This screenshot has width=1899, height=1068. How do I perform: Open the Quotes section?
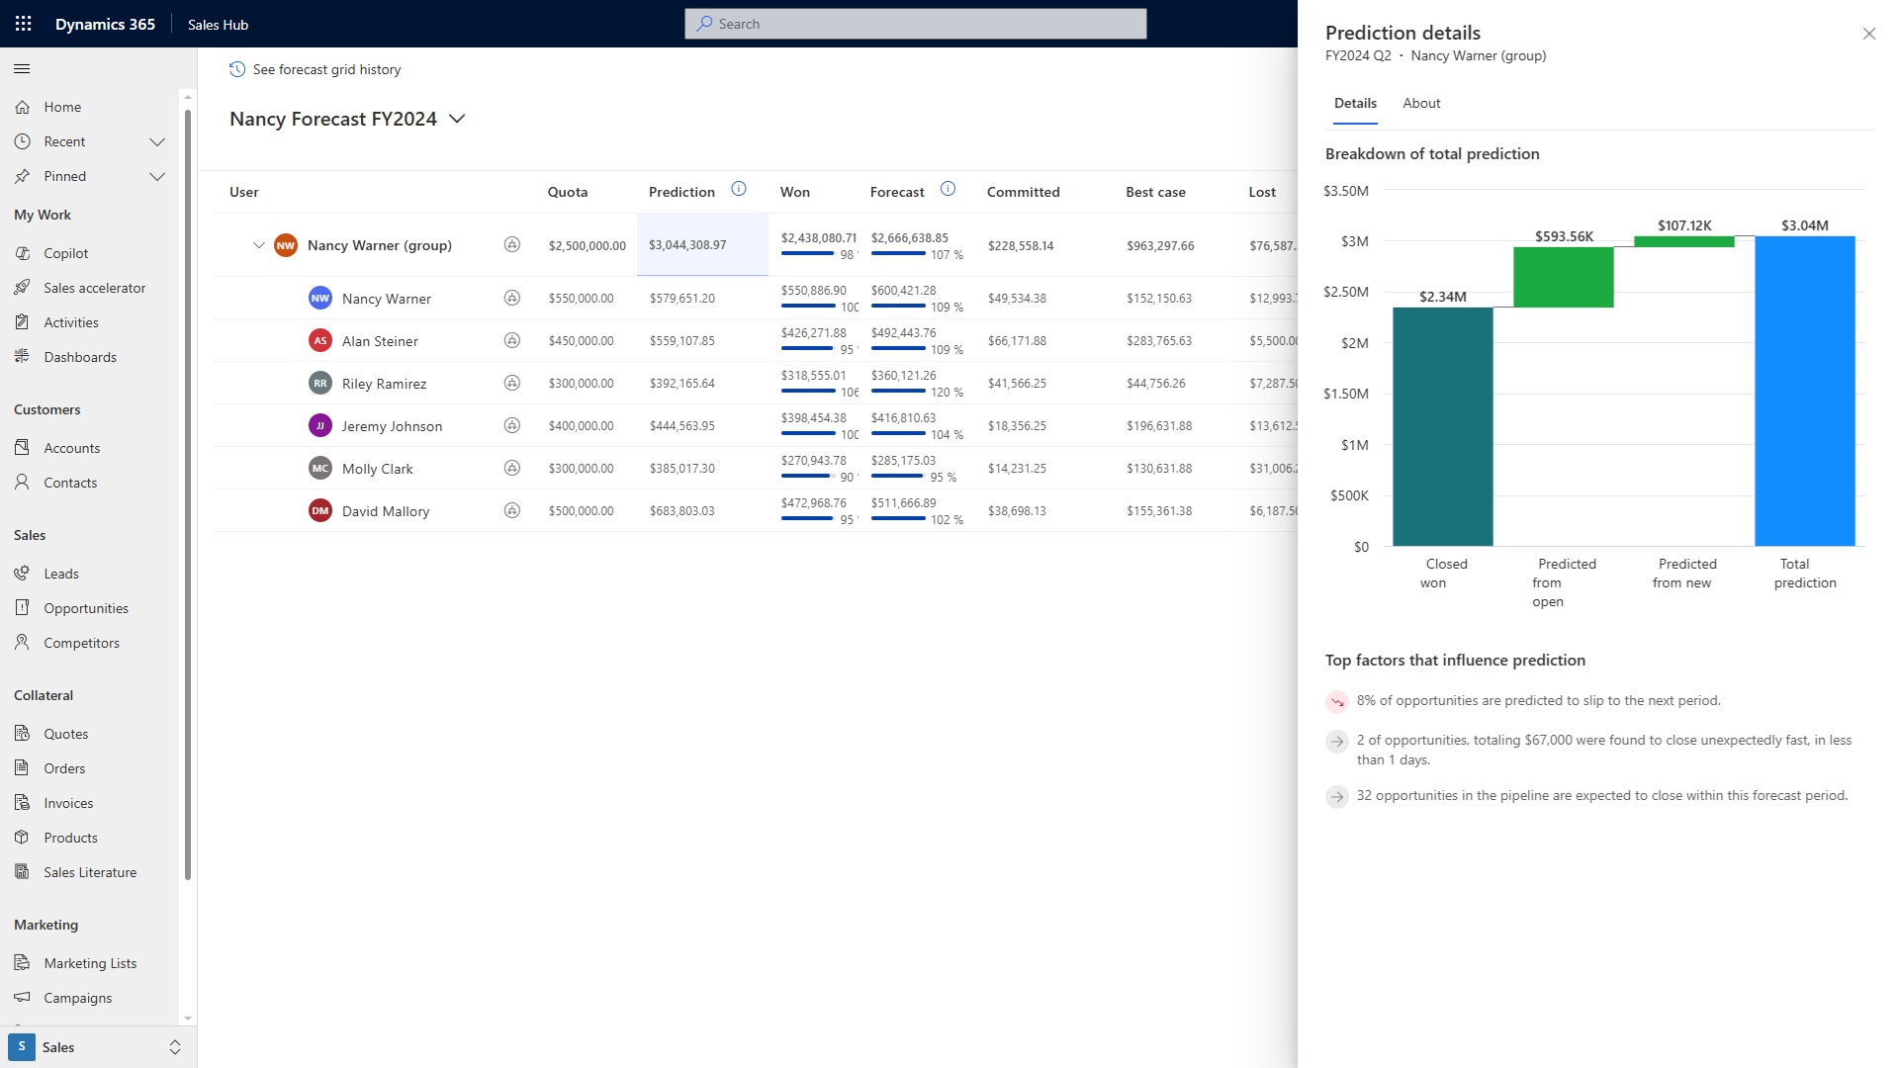point(66,733)
